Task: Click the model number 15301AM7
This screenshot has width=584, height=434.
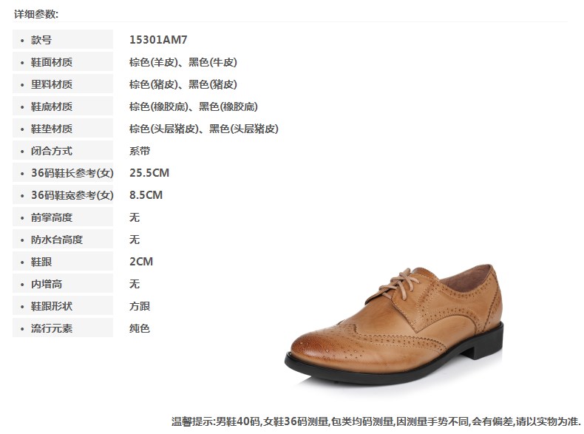Action: [x=158, y=39]
